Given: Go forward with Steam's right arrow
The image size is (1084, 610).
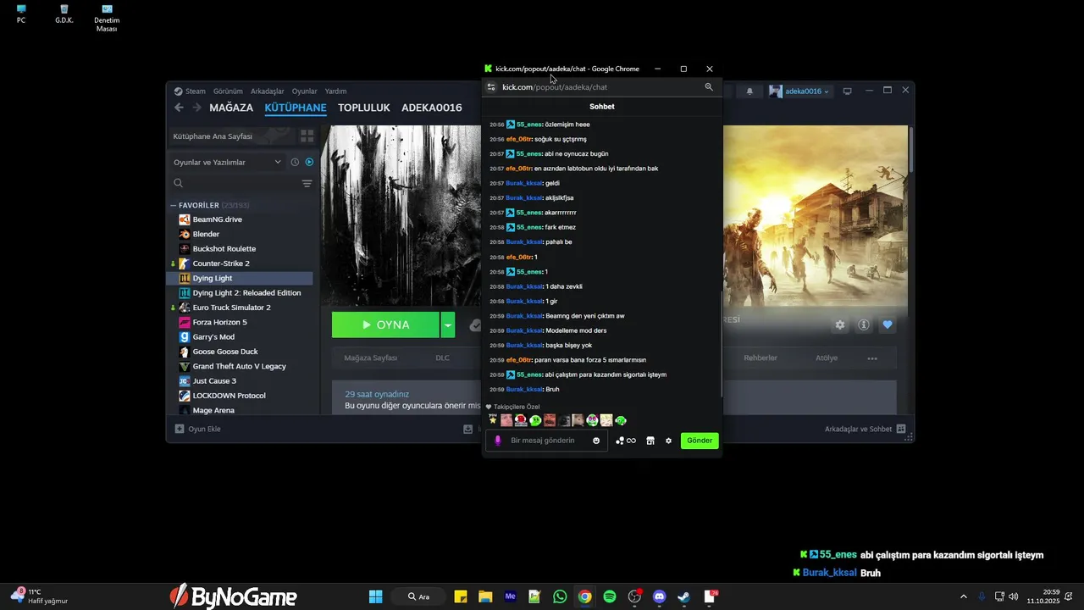Looking at the screenshot, I should pos(196,108).
